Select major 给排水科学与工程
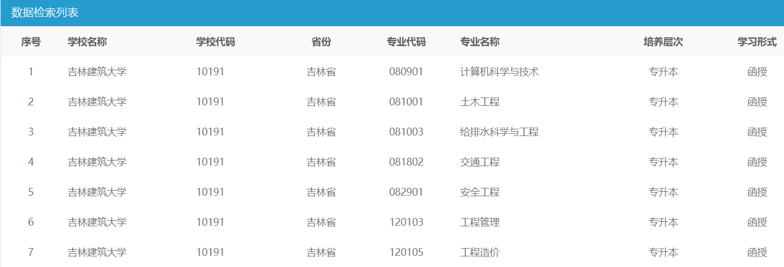 click(x=499, y=132)
